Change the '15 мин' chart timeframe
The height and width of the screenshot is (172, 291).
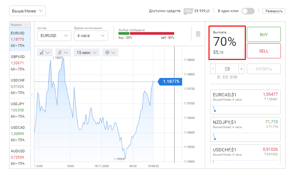click(x=86, y=52)
